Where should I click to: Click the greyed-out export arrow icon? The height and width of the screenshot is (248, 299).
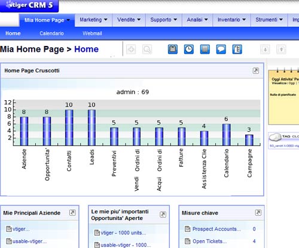point(281,49)
